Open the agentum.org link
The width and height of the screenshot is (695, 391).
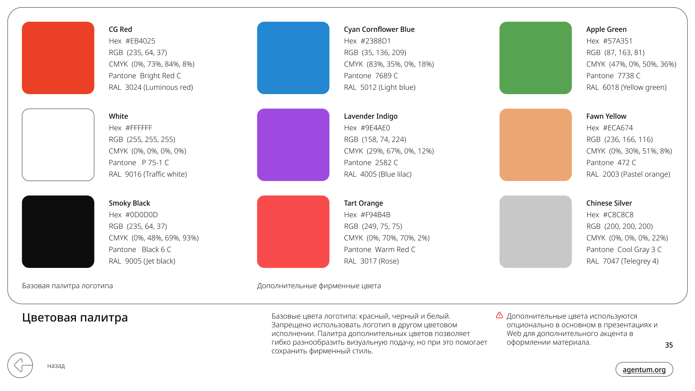click(644, 369)
